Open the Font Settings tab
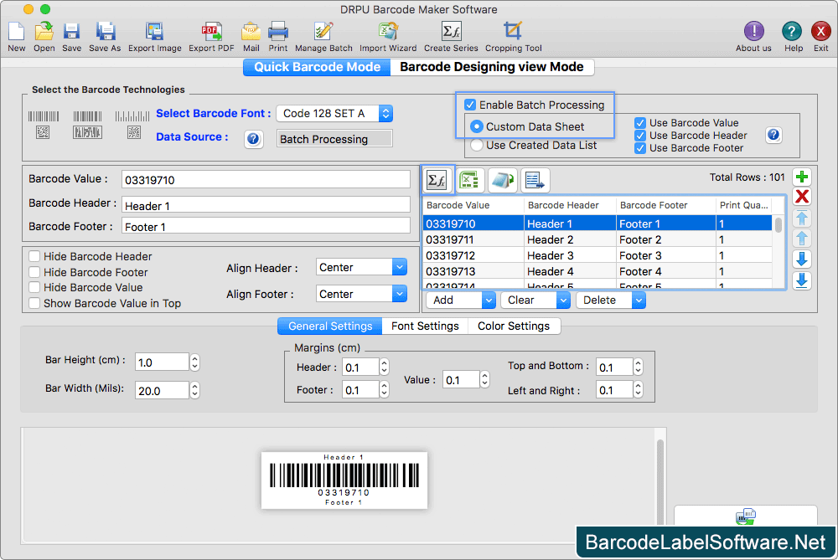The width and height of the screenshot is (838, 560). 425,326
